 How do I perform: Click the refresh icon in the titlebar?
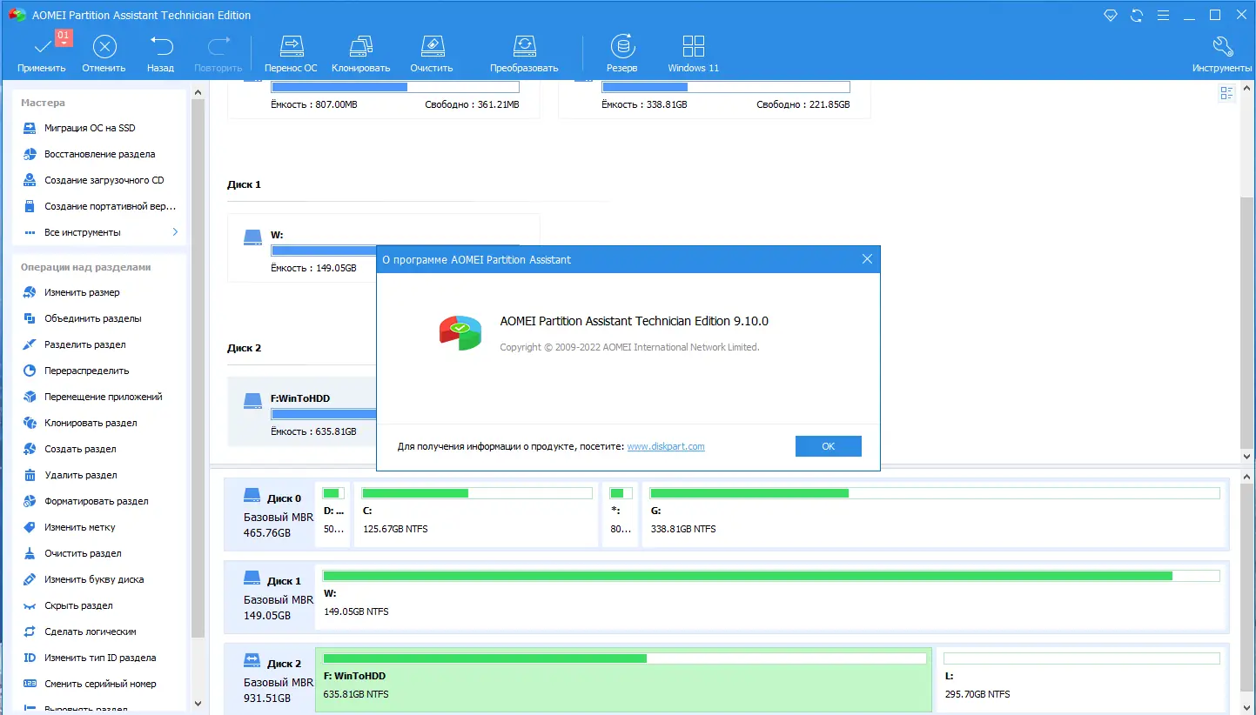pyautogui.click(x=1137, y=15)
